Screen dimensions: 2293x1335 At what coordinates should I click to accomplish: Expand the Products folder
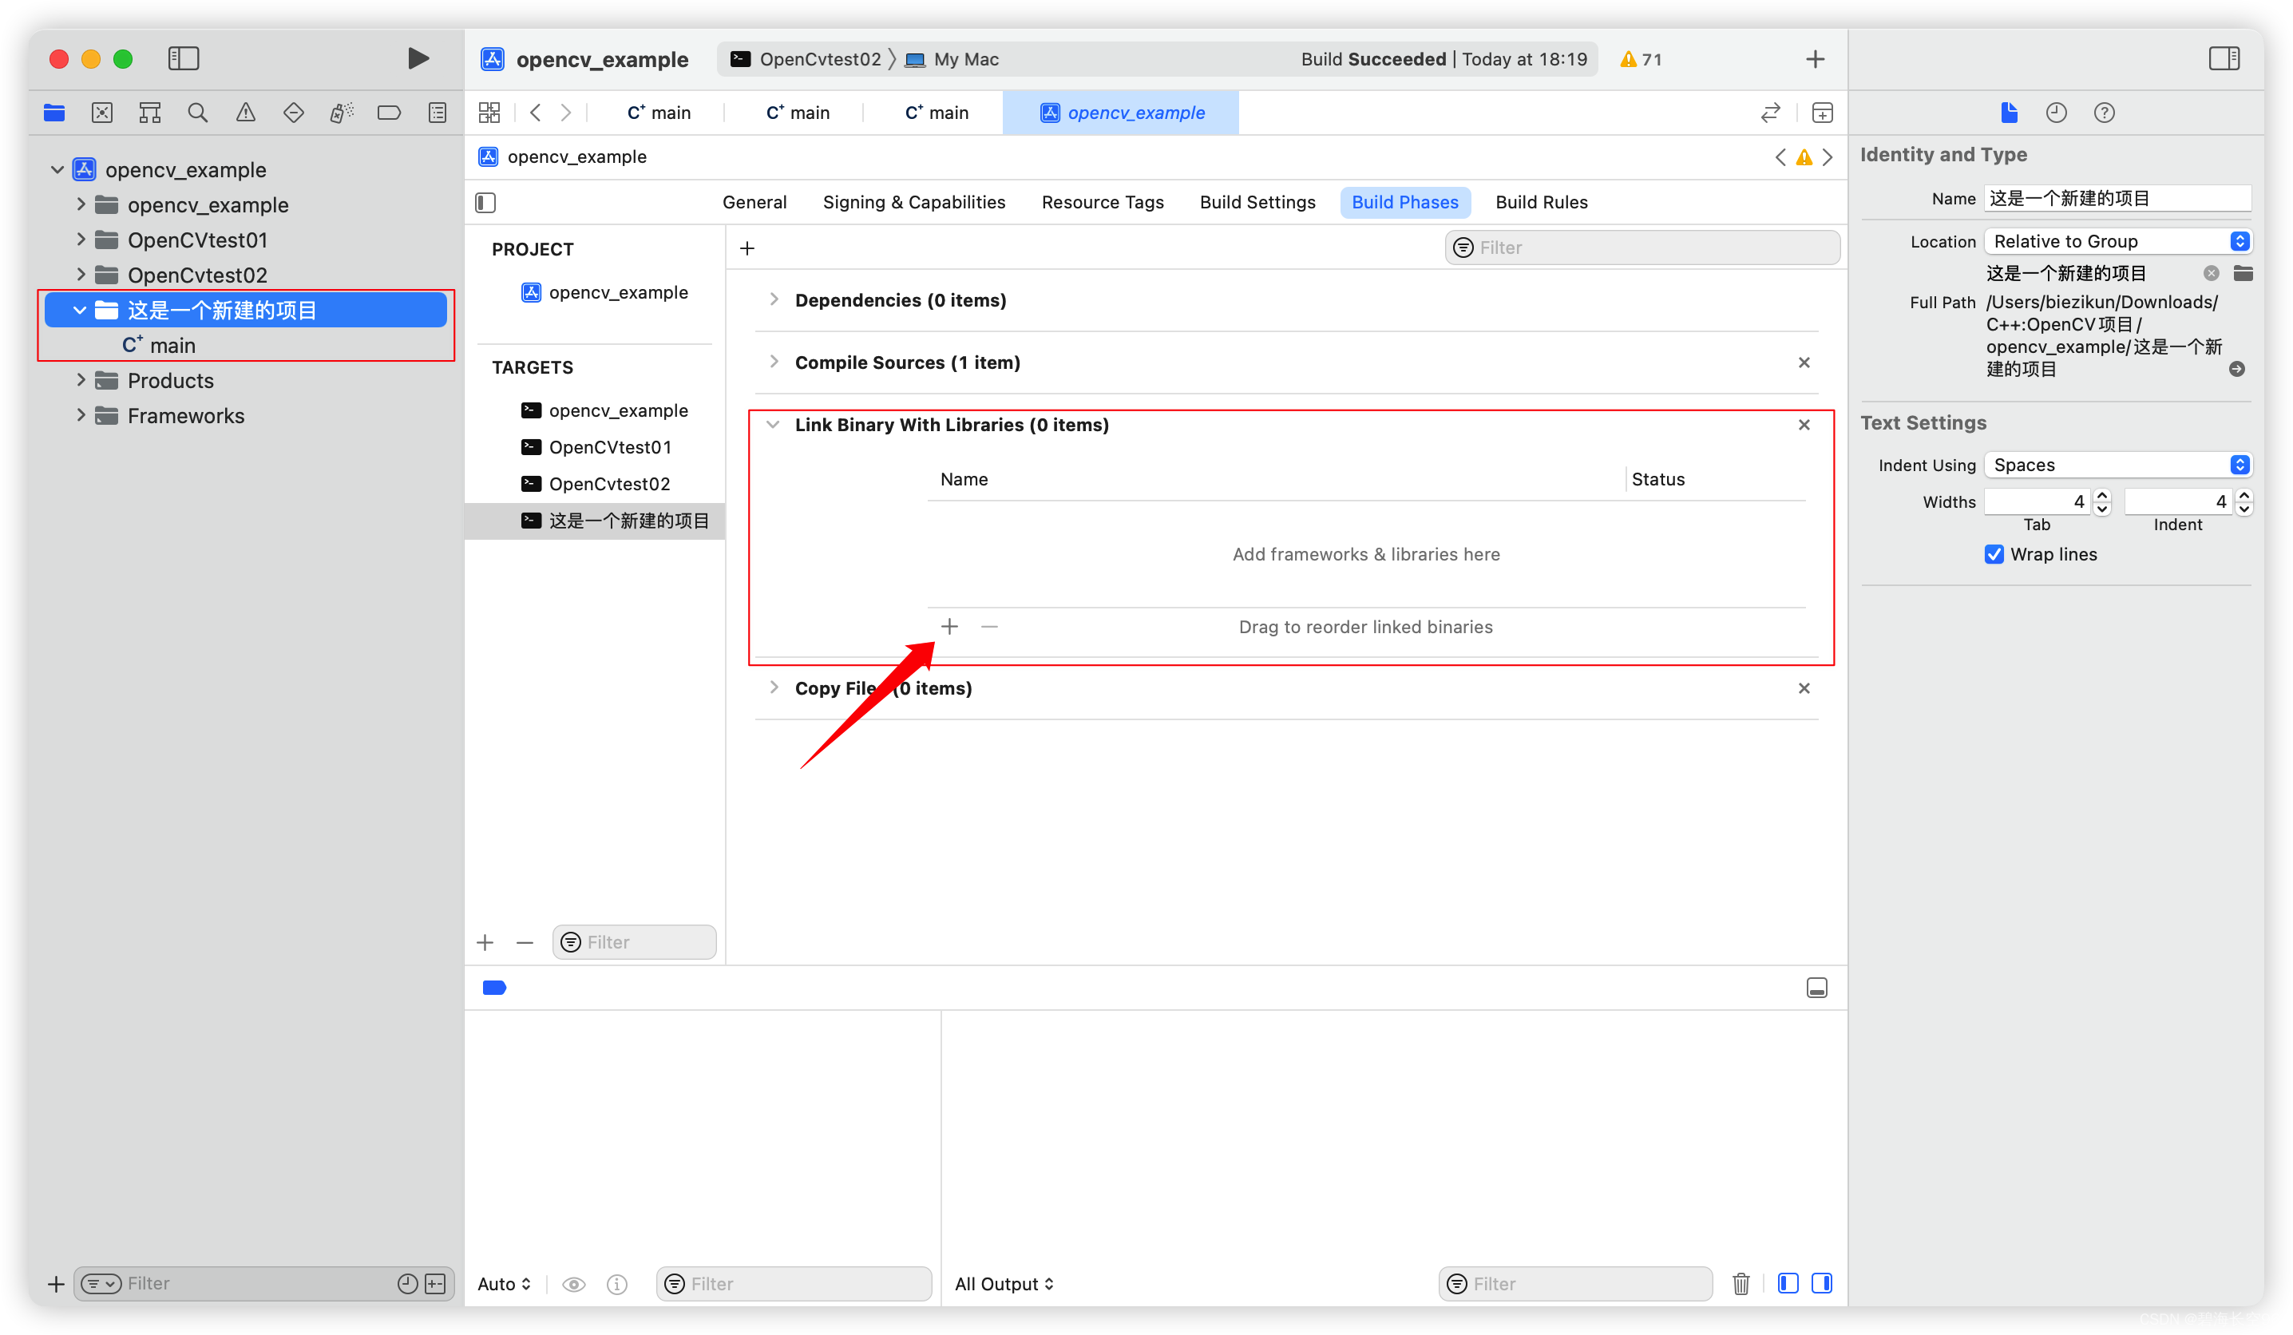[80, 380]
